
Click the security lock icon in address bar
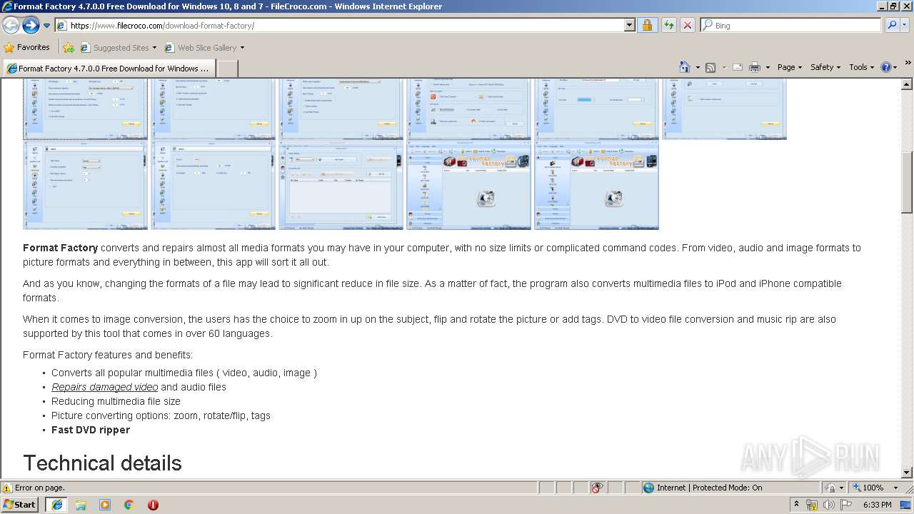point(647,25)
